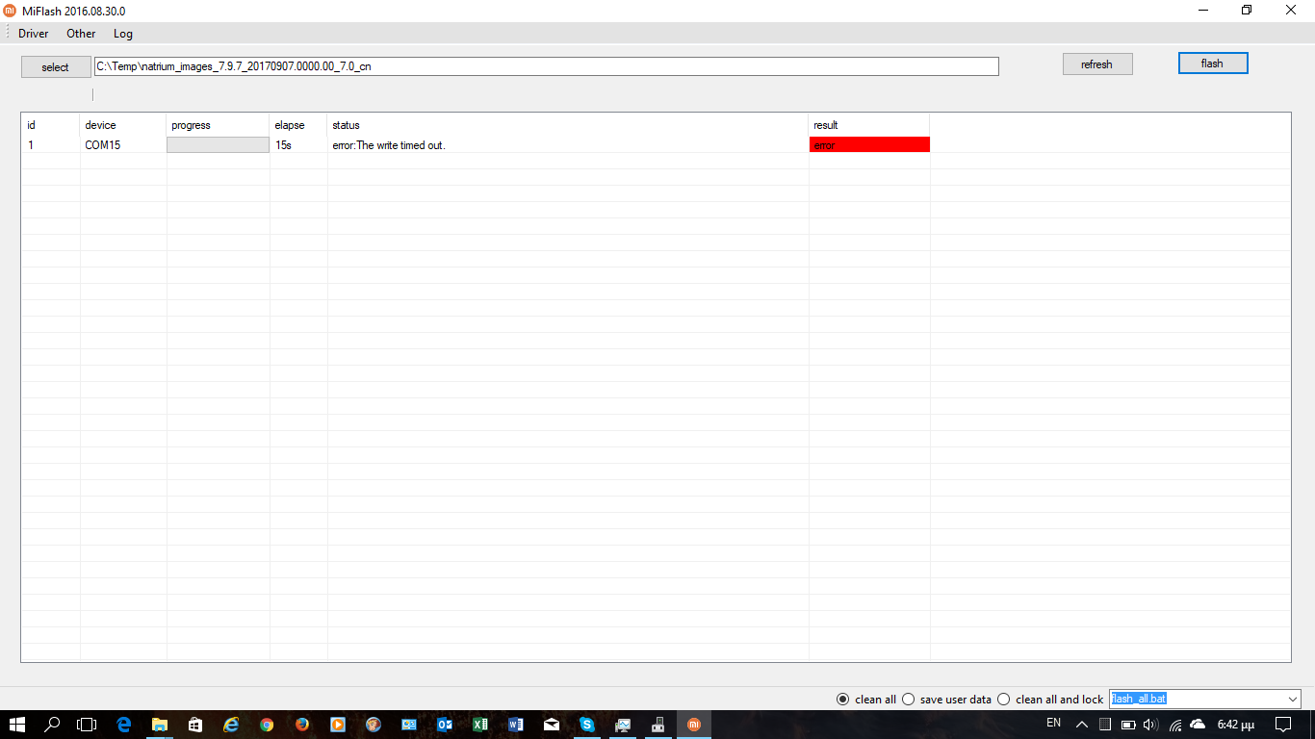Launch Google Chrome from taskbar
Viewport: 1315px width, 739px height.
[266, 725]
